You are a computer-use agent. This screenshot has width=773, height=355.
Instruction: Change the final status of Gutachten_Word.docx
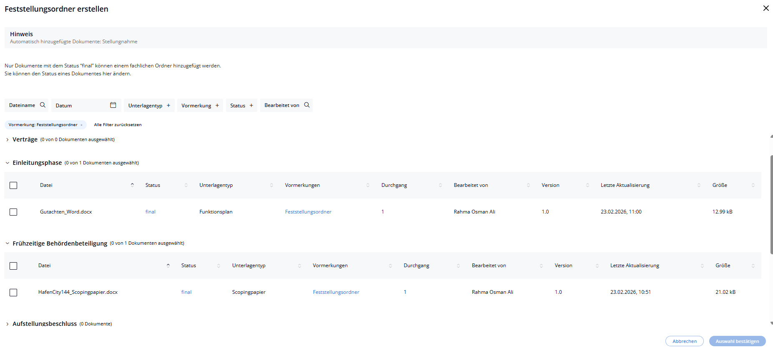150,212
